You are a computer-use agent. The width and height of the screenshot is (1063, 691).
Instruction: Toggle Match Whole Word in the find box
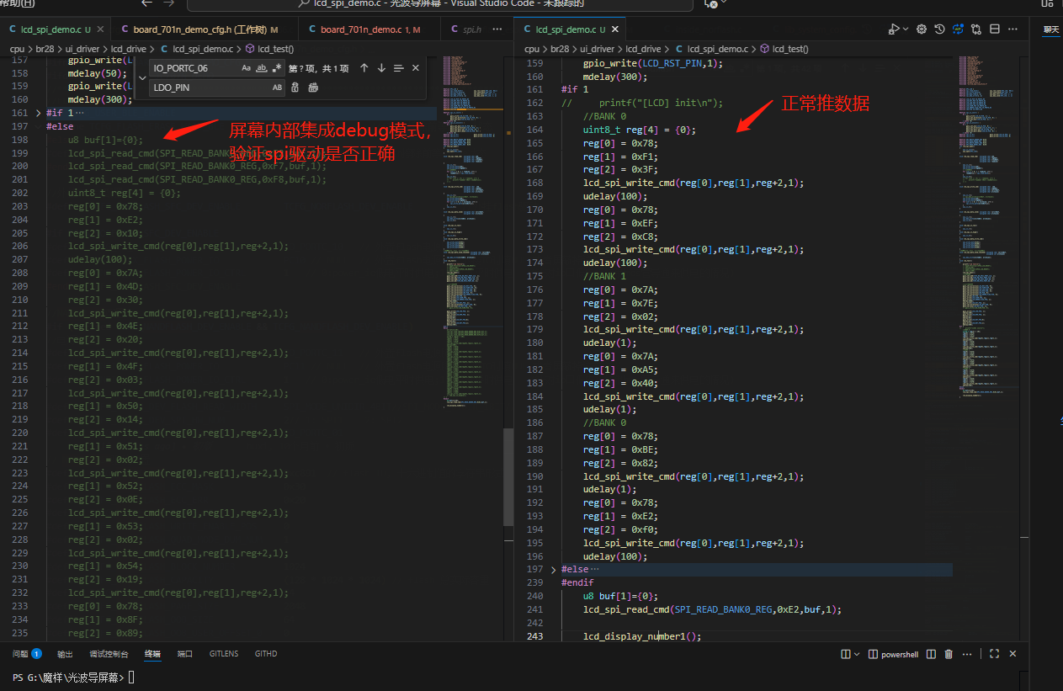click(x=261, y=67)
